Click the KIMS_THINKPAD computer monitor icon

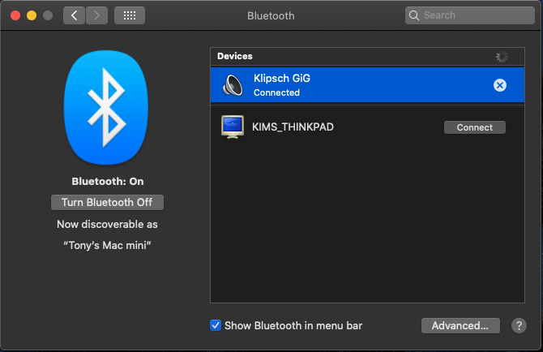tap(233, 127)
